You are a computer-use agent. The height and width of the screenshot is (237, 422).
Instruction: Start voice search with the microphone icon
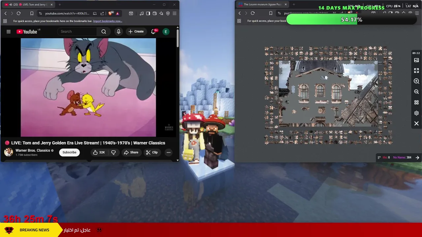119,32
